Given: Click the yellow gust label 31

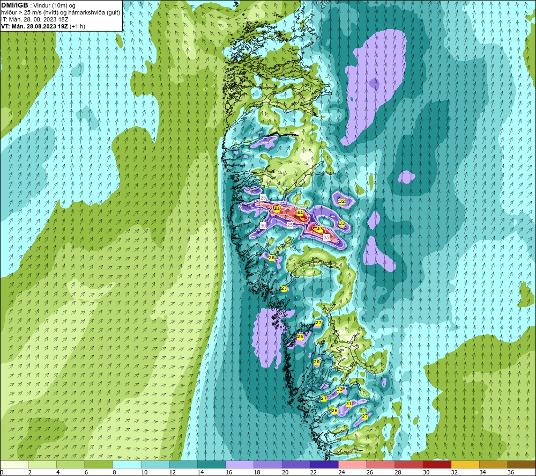Looking at the screenshot, I should click(349, 404).
